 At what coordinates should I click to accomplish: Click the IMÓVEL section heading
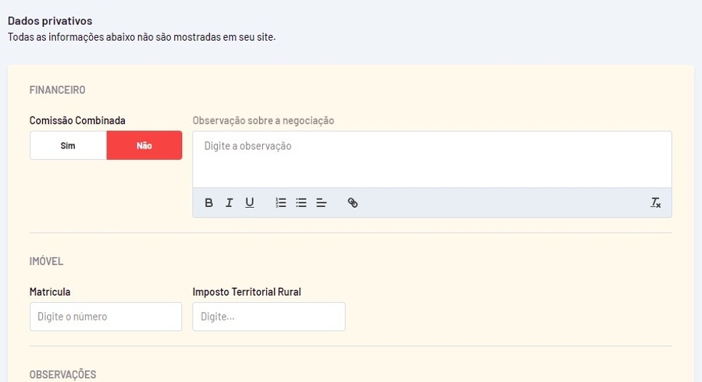(x=46, y=261)
